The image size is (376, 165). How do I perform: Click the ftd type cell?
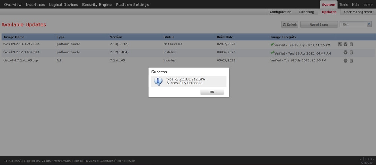[59, 61]
